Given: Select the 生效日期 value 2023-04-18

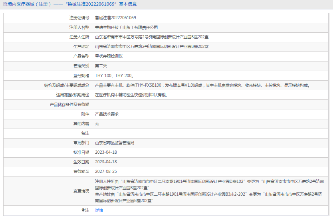Looking at the screenshot, I should 106,162.
